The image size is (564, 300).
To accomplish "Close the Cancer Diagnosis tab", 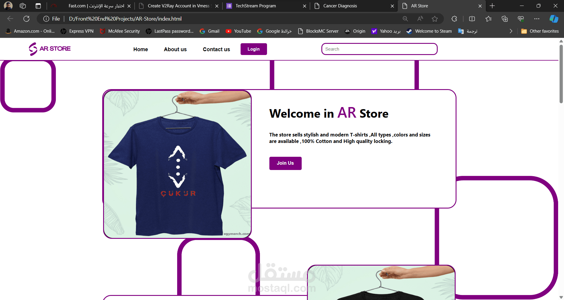I will coord(392,6).
